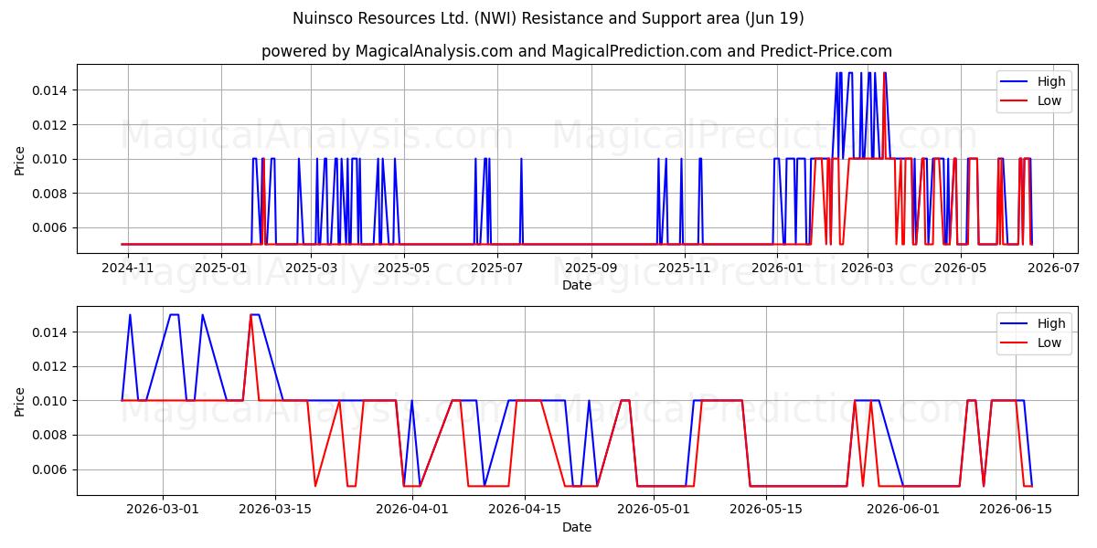Screen dimensions: 1097x548
Task: Click the '2026-07' x-axis label on top chart
Action: (1053, 268)
